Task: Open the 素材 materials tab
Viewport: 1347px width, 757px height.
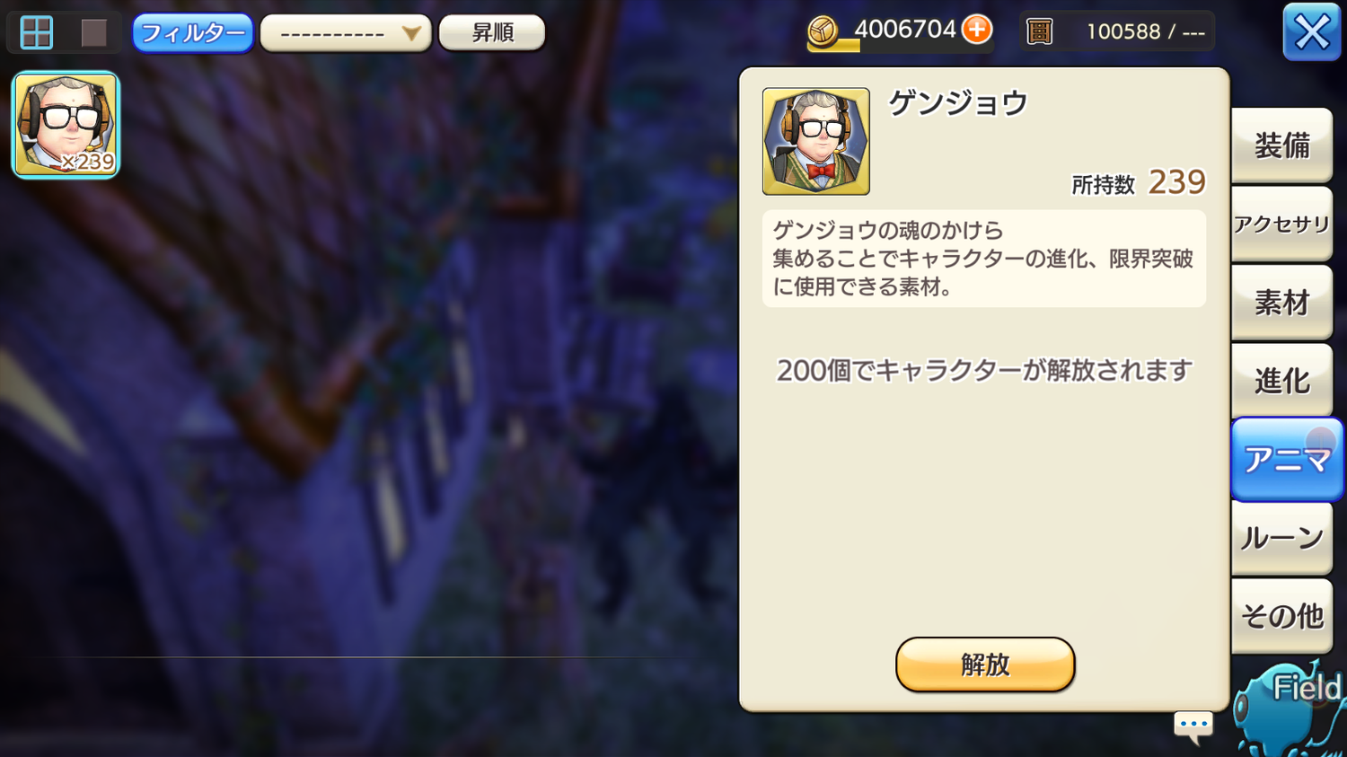Action: coord(1281,303)
